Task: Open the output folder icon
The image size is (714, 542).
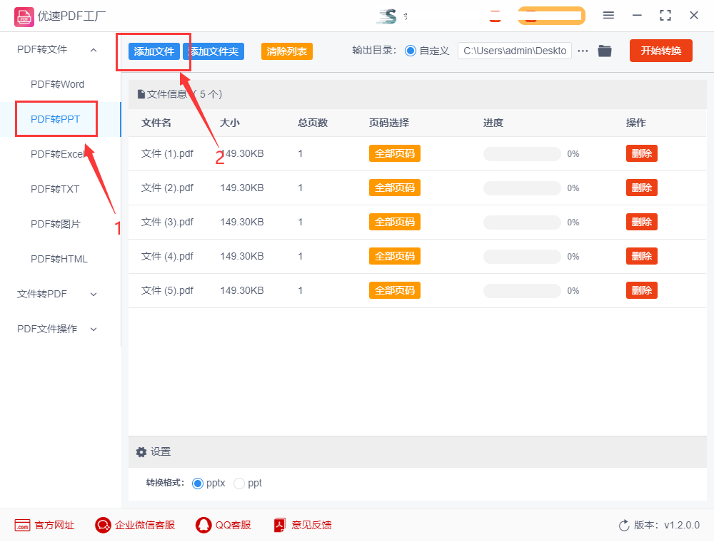Action: 605,51
